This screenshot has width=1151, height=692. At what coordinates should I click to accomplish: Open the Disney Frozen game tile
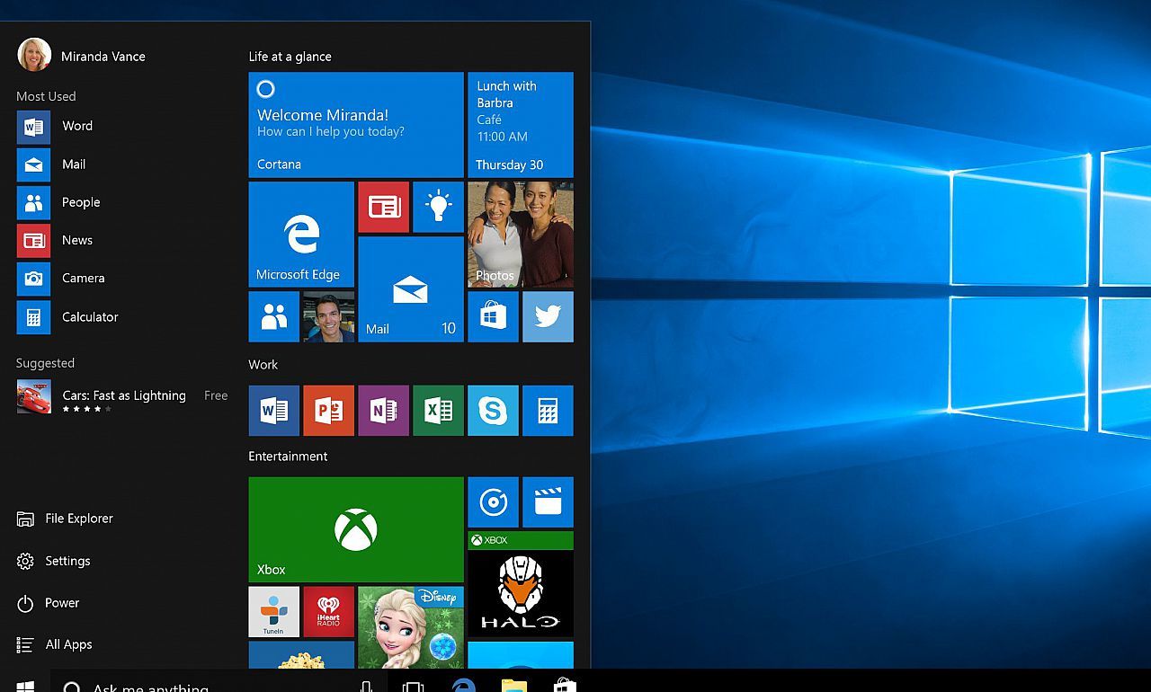point(411,627)
